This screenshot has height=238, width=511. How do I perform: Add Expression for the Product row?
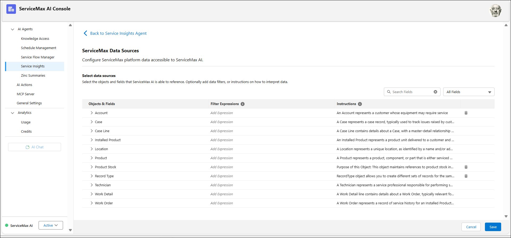coord(222,158)
